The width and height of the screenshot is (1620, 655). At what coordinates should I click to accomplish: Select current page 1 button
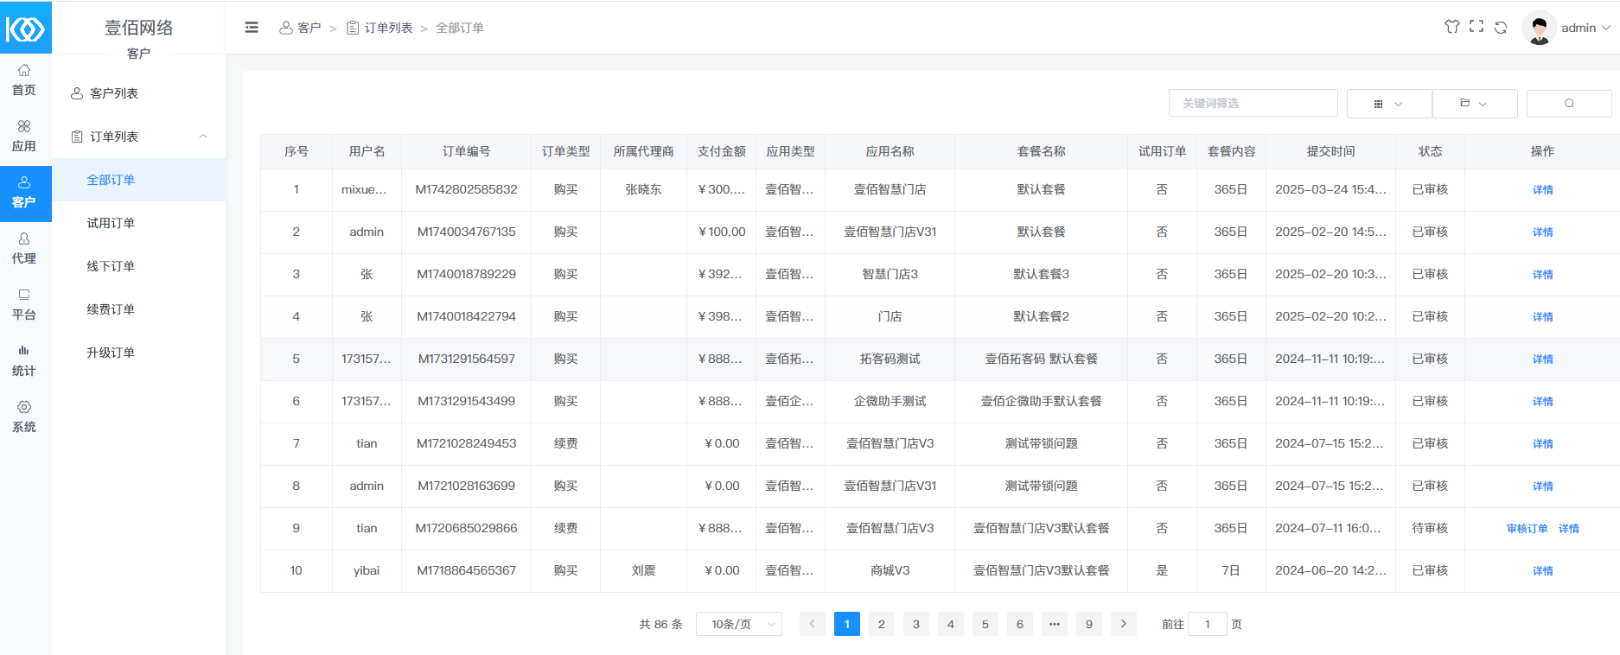tap(847, 624)
